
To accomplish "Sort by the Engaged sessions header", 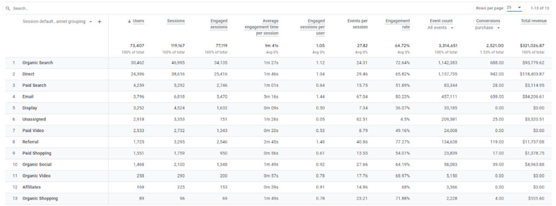I will tap(219, 24).
